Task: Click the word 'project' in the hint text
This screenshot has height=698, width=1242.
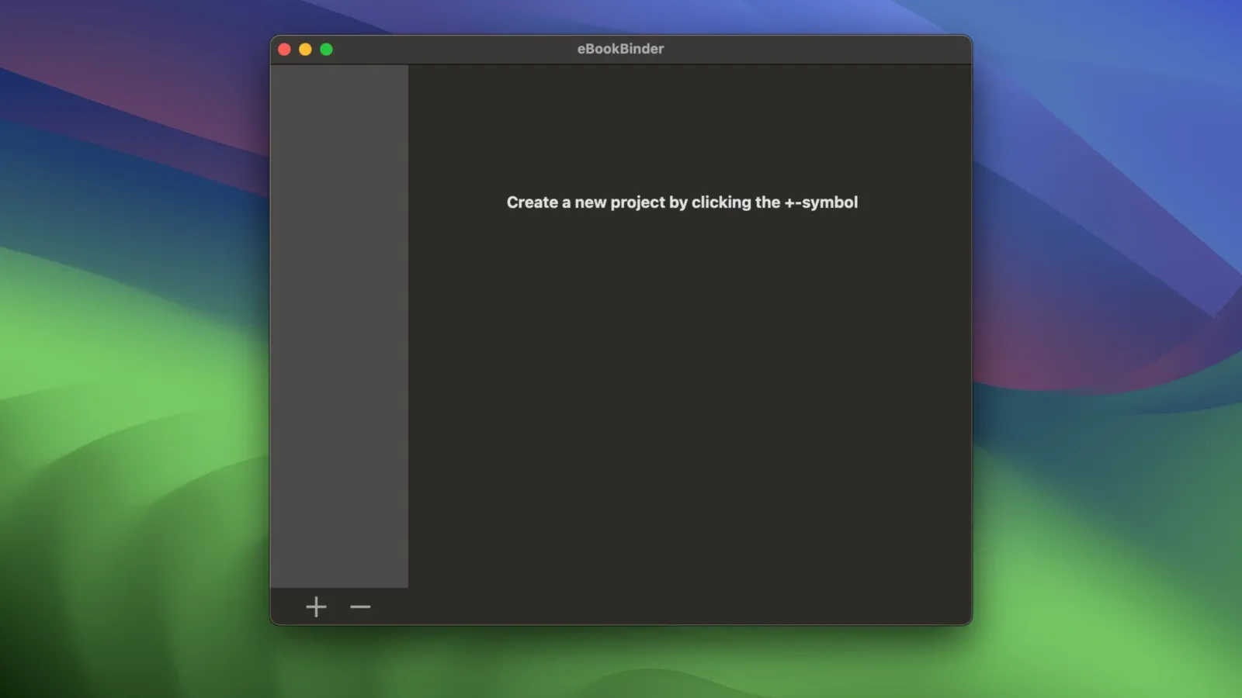Action: pyautogui.click(x=637, y=202)
